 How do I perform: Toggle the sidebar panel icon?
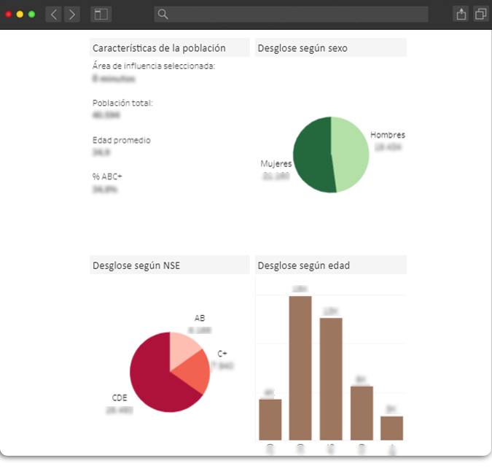tap(101, 14)
